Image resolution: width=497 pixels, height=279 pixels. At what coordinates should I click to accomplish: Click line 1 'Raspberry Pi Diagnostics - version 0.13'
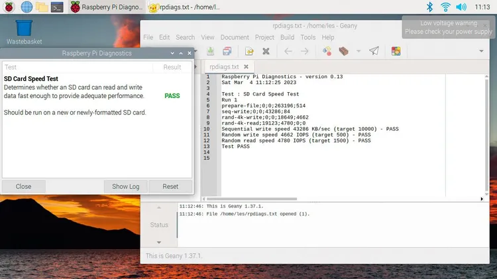[282, 77]
